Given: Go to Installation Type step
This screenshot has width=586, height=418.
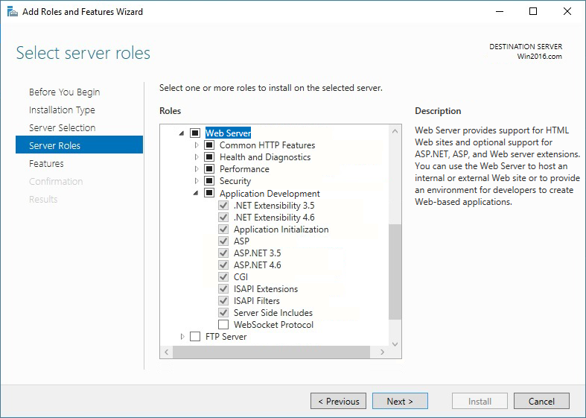Looking at the screenshot, I should tap(62, 110).
